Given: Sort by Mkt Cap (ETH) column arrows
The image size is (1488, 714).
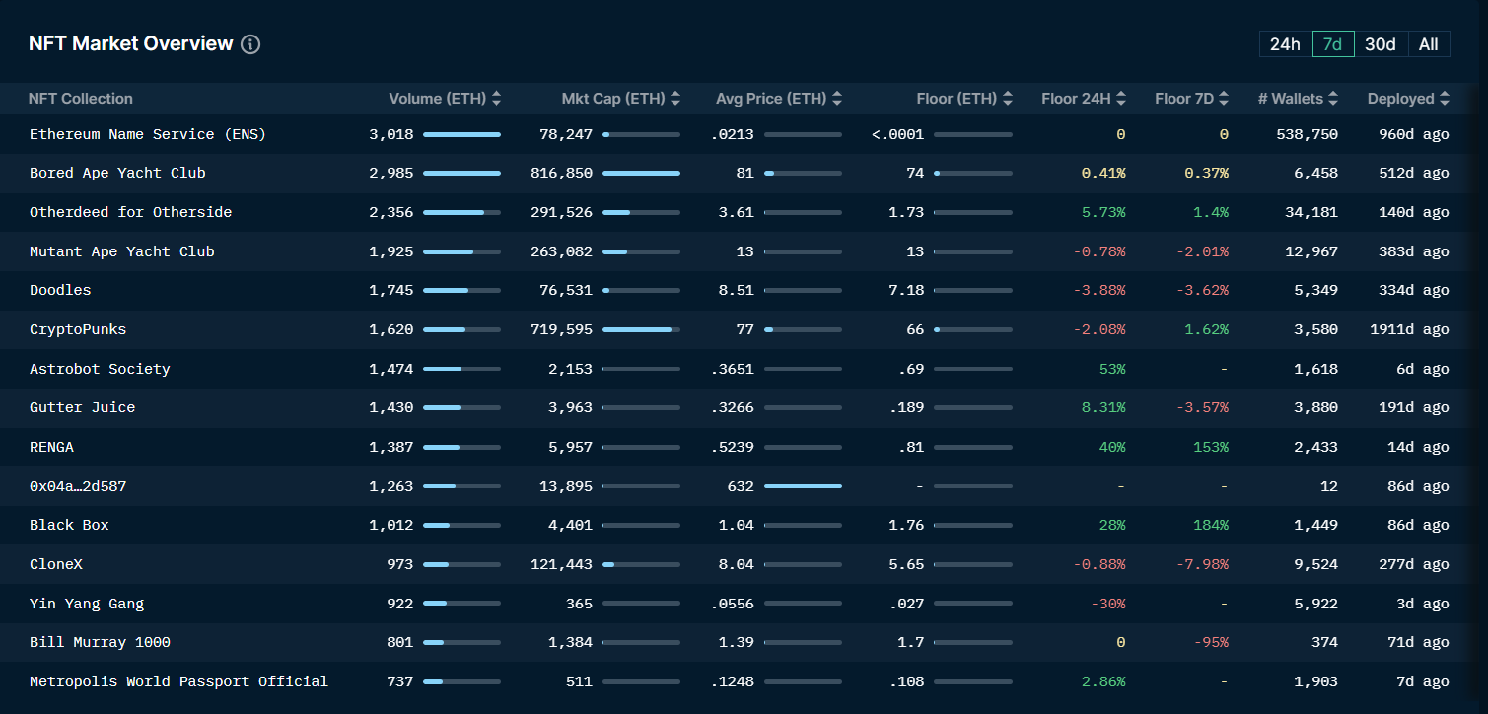Looking at the screenshot, I should point(675,99).
